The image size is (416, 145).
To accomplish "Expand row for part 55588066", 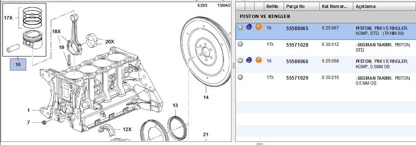I will coord(240,61).
